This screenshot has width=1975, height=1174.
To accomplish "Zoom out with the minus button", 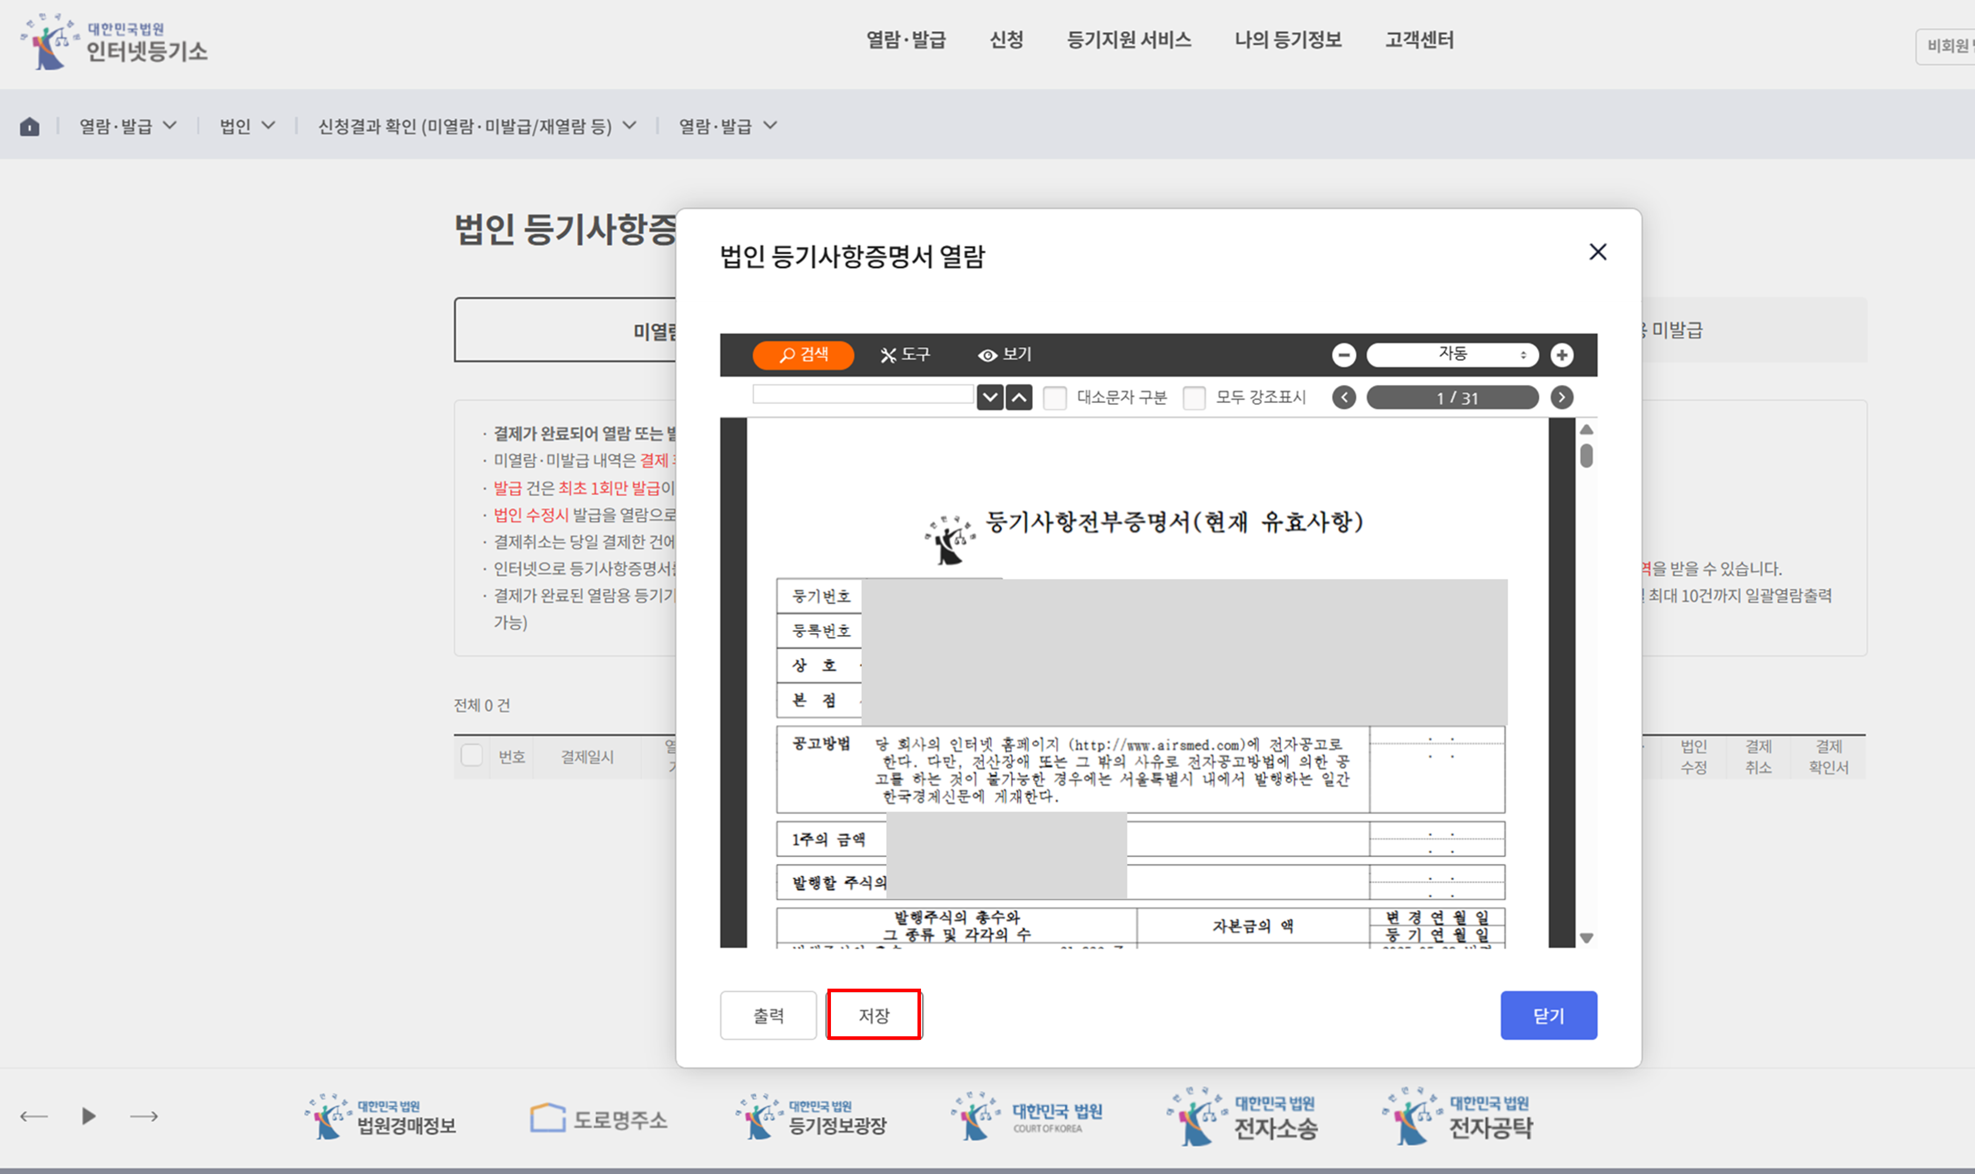I will (1343, 354).
